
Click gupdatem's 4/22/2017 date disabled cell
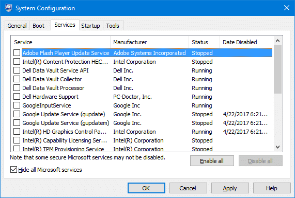tap(245, 123)
